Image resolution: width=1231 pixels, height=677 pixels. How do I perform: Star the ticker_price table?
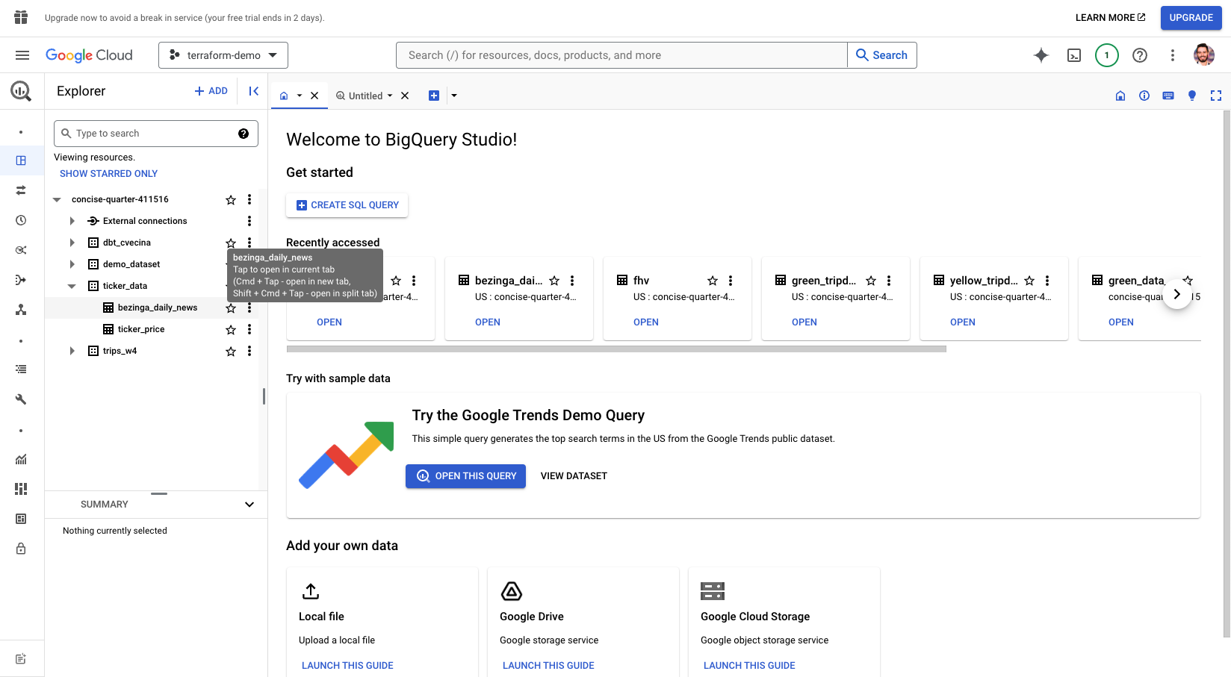(x=231, y=330)
